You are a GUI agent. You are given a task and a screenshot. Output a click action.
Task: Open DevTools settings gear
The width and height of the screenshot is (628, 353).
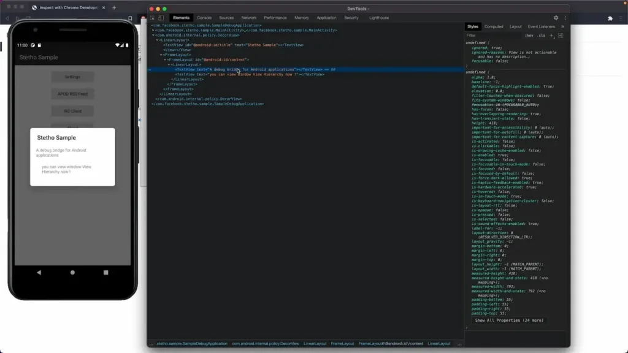[556, 18]
